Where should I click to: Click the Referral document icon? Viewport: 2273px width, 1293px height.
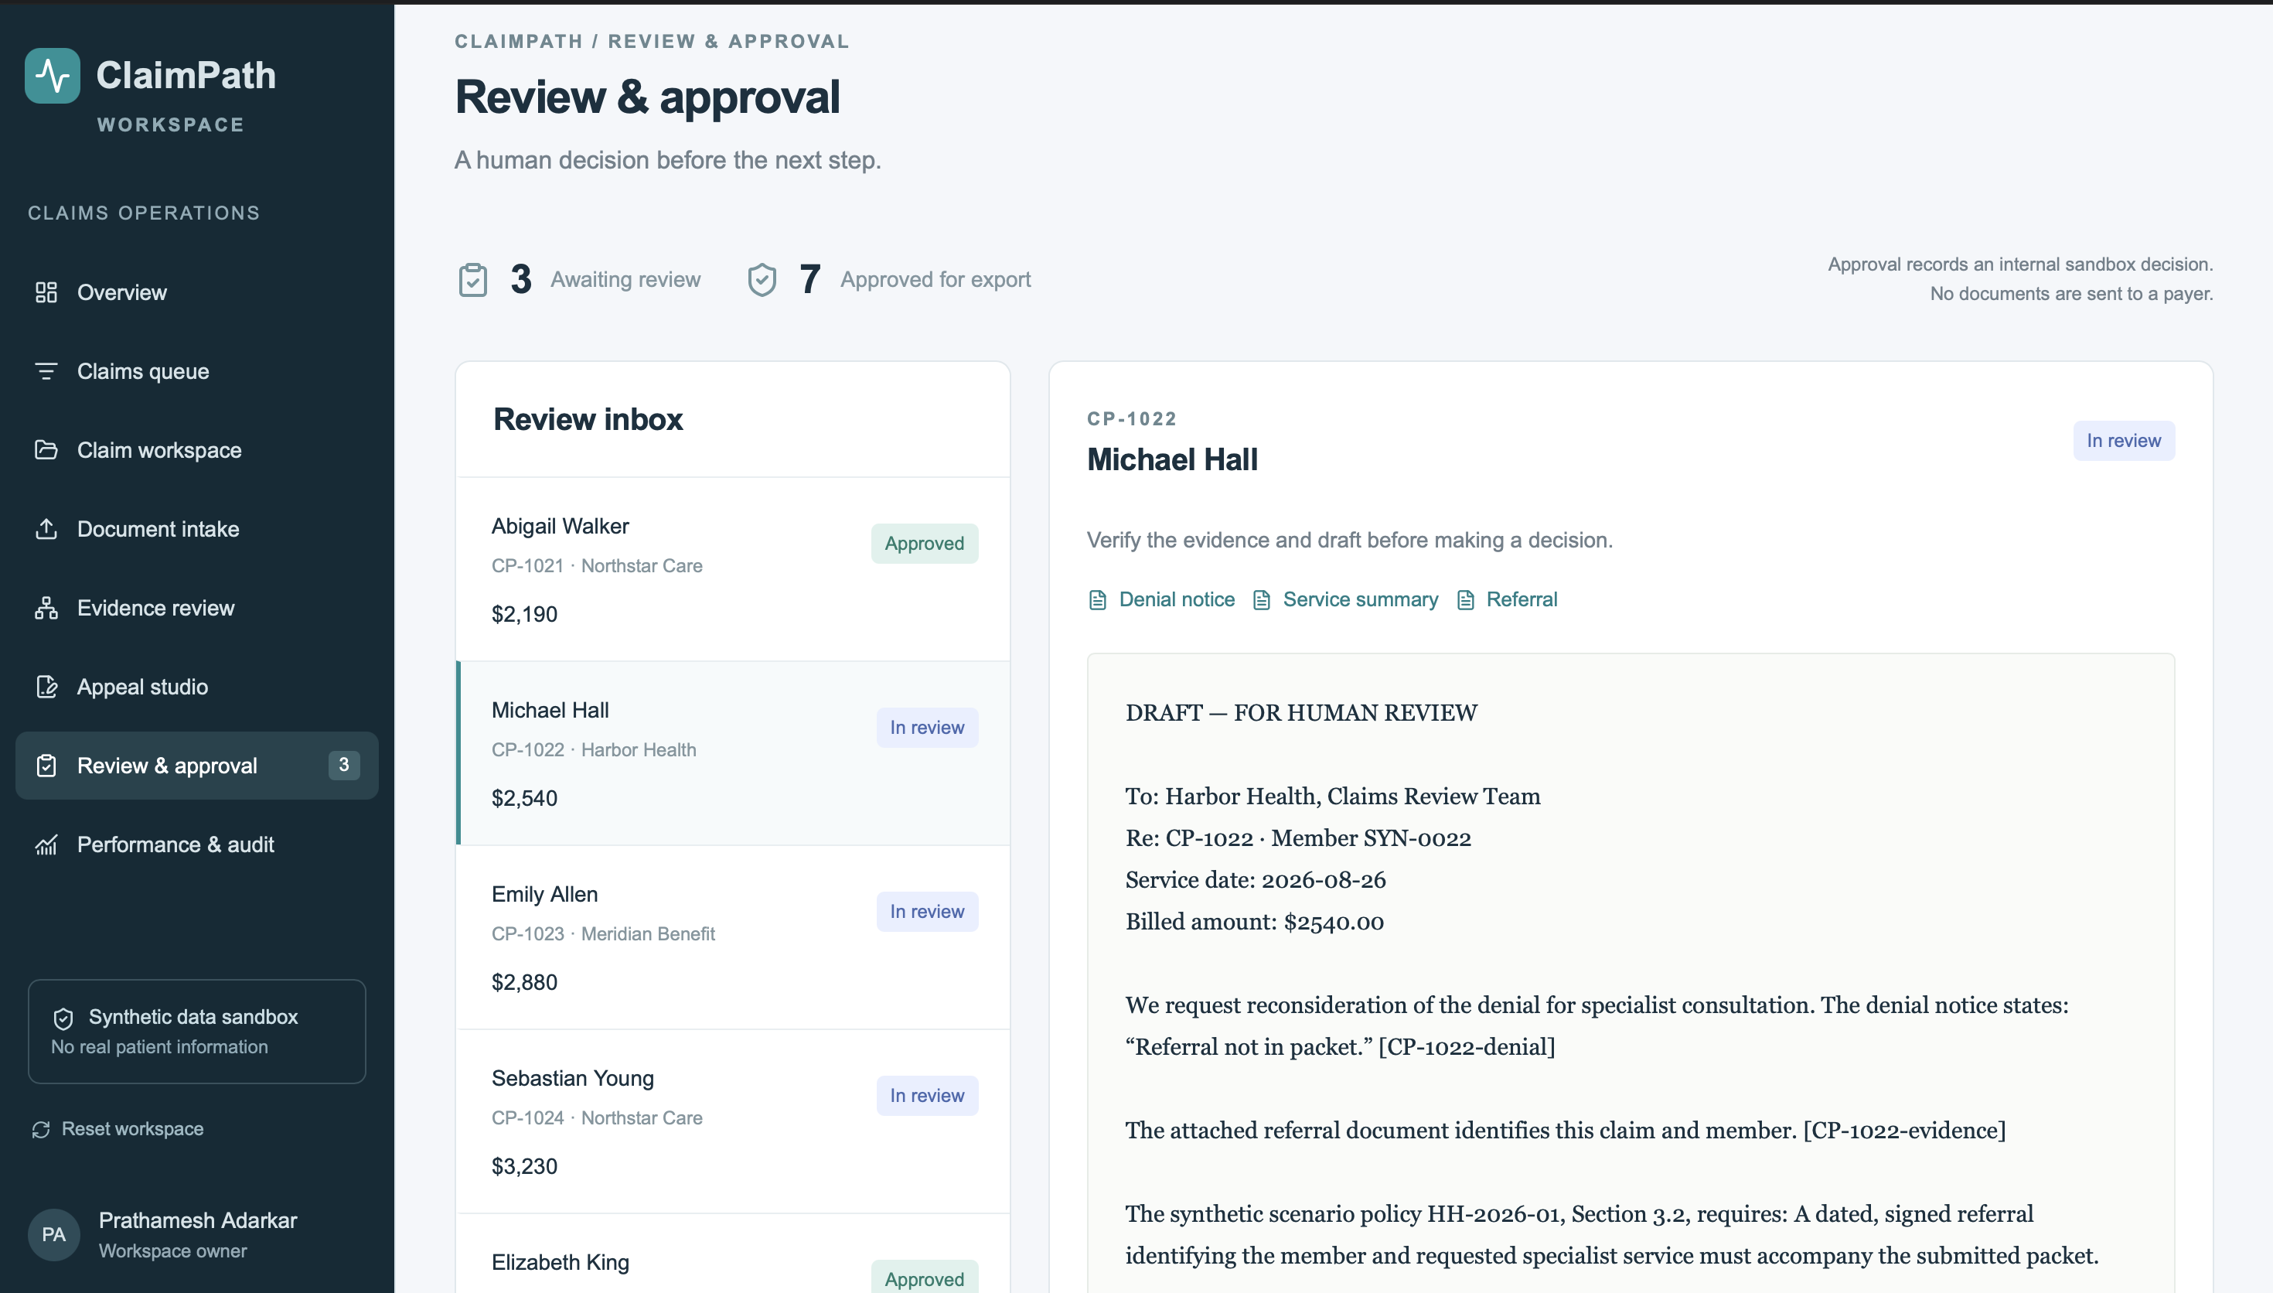[x=1466, y=600]
